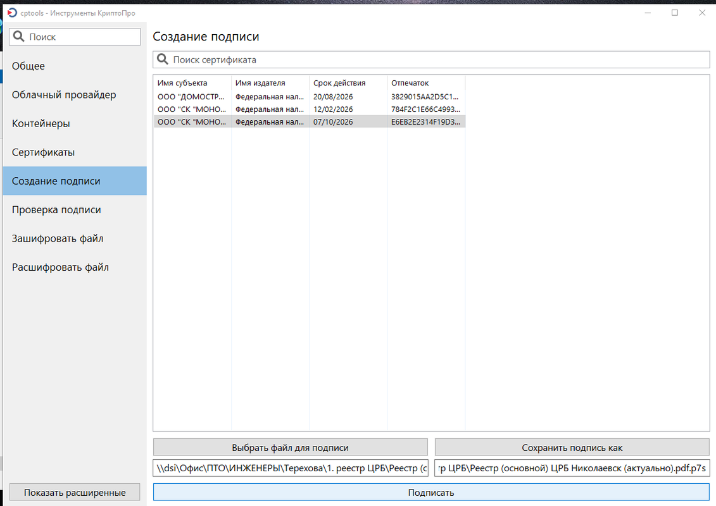Viewport: 716px width, 506px height.
Task: Sort by Срок действия column header
Action: coord(348,83)
